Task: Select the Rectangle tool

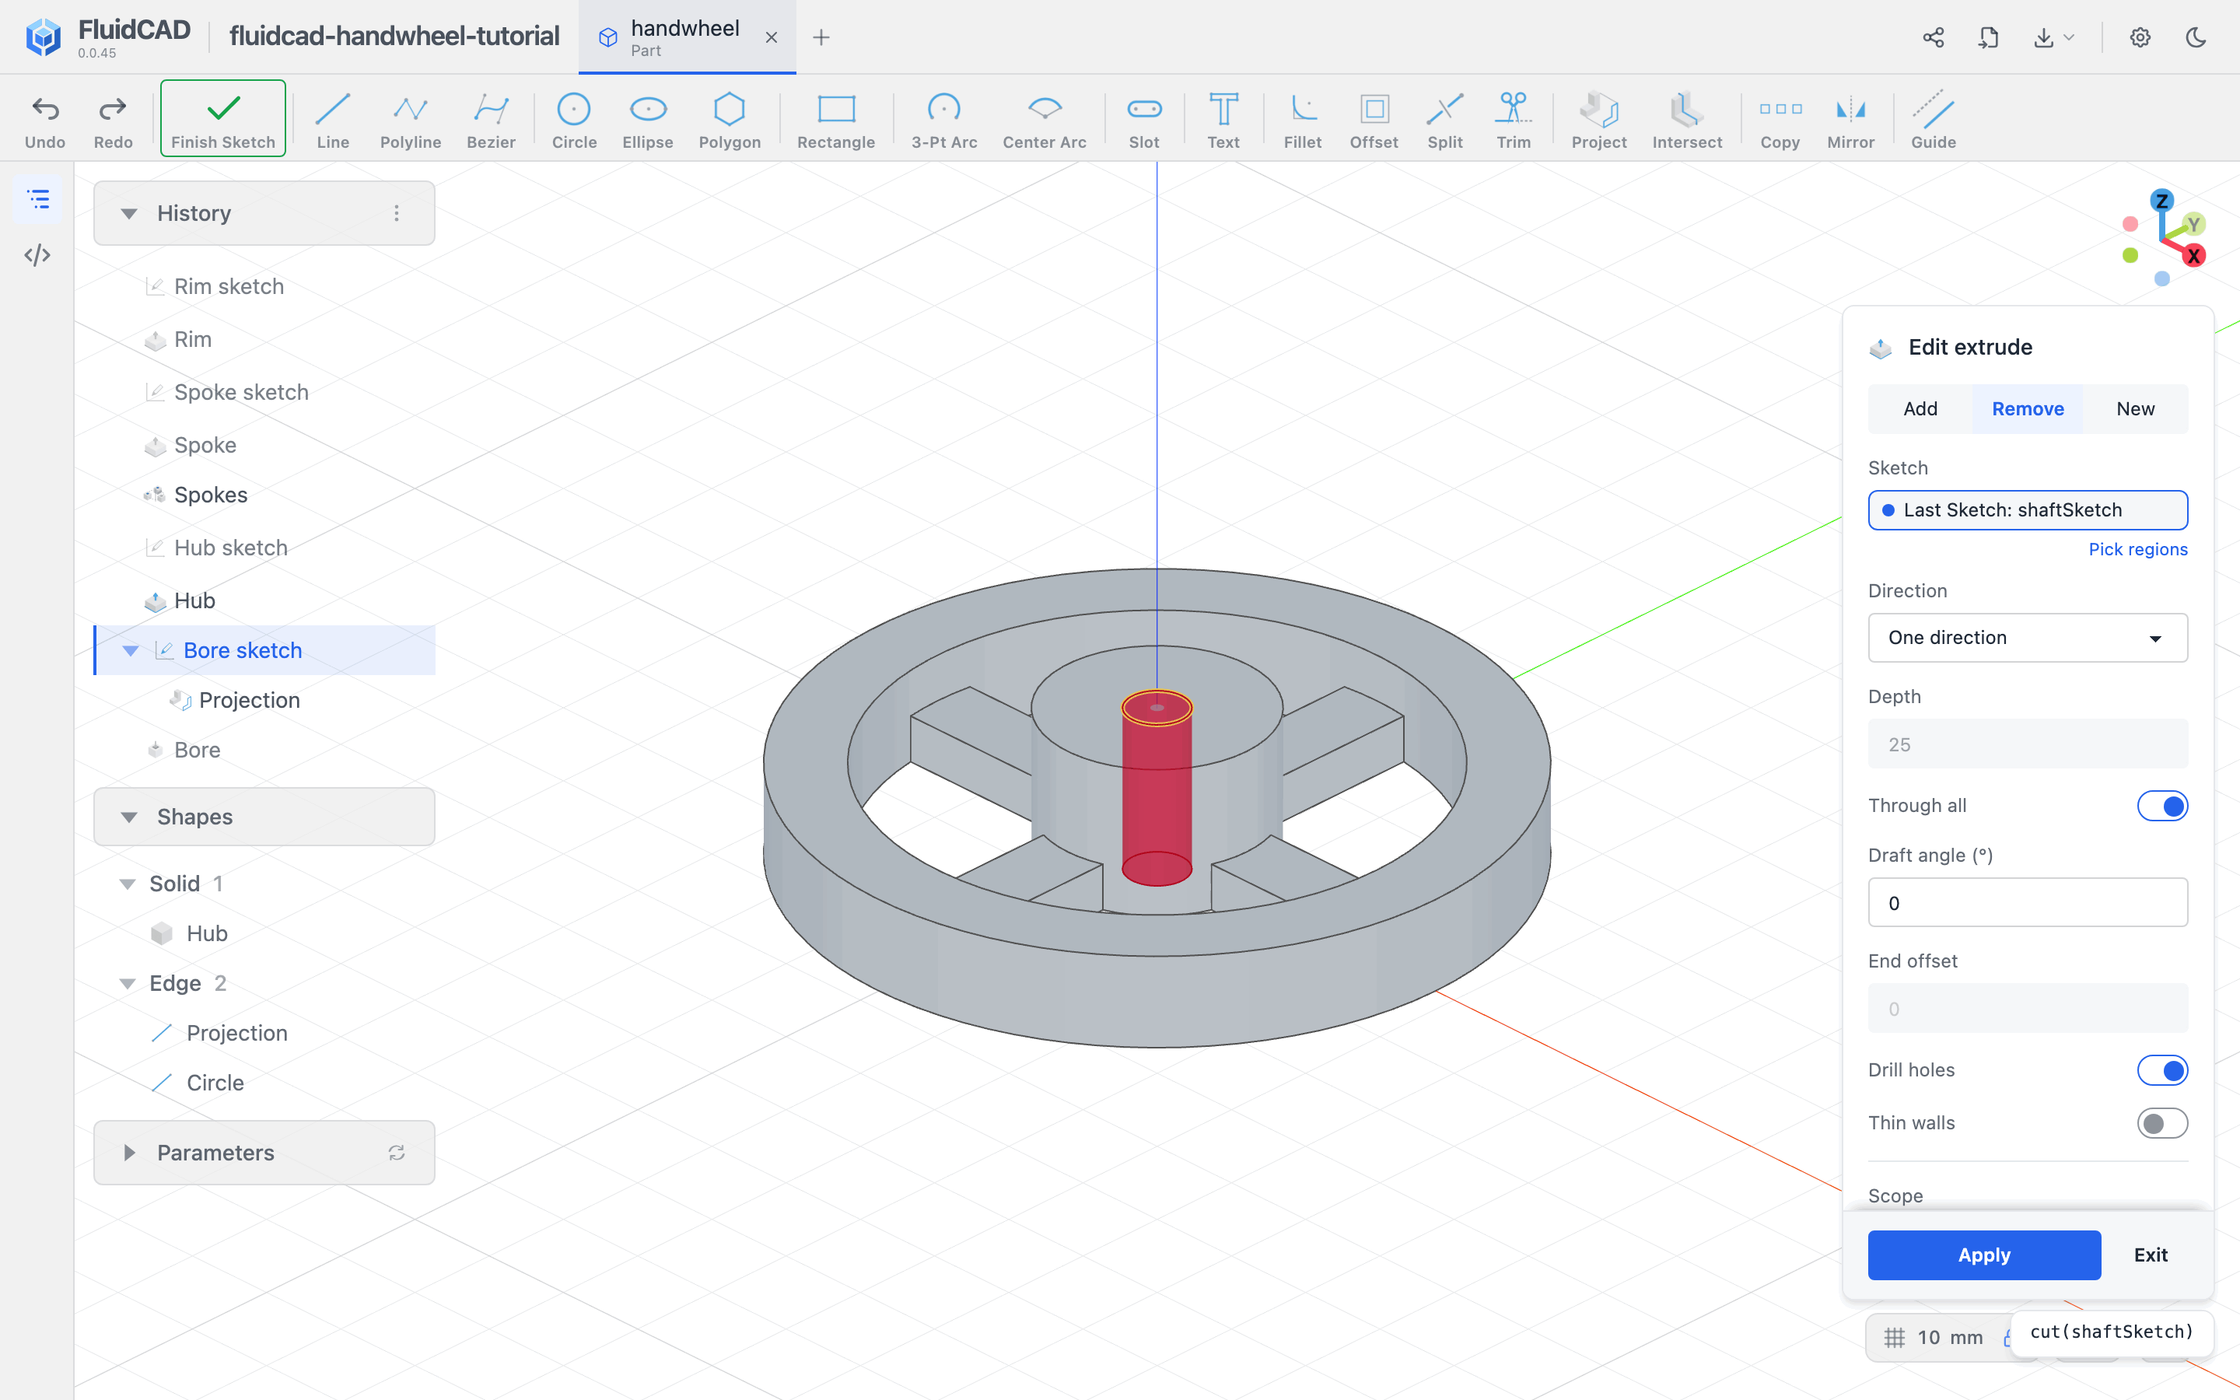Action: (836, 121)
